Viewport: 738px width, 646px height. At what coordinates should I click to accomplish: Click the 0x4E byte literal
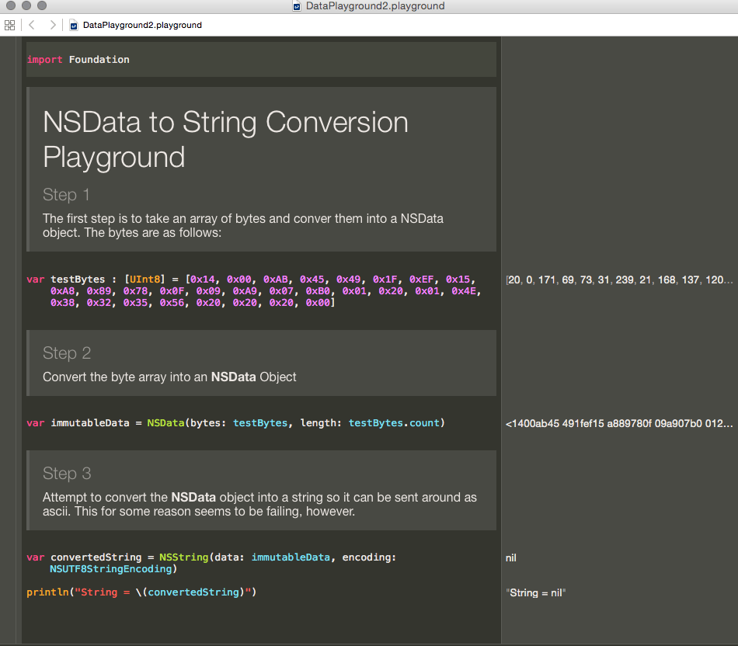pos(464,291)
